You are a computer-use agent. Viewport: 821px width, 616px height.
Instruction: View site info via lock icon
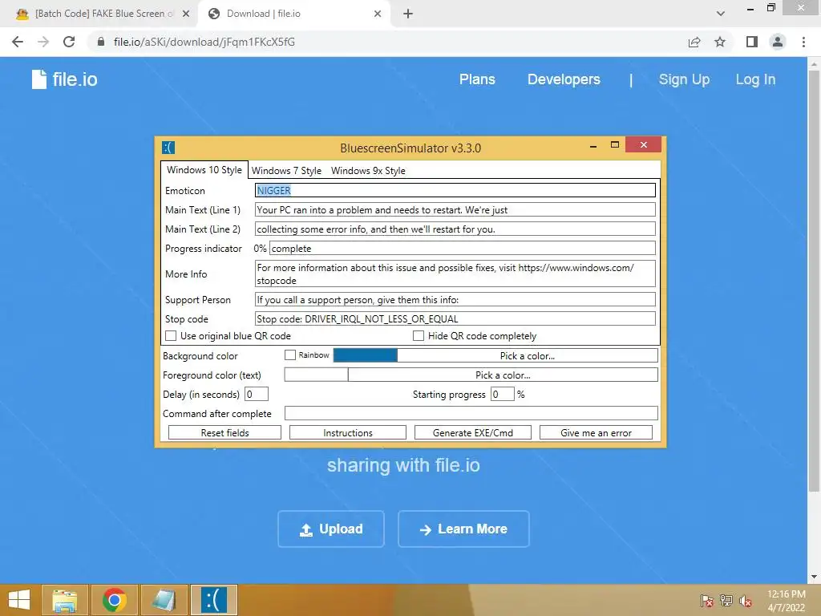click(101, 42)
